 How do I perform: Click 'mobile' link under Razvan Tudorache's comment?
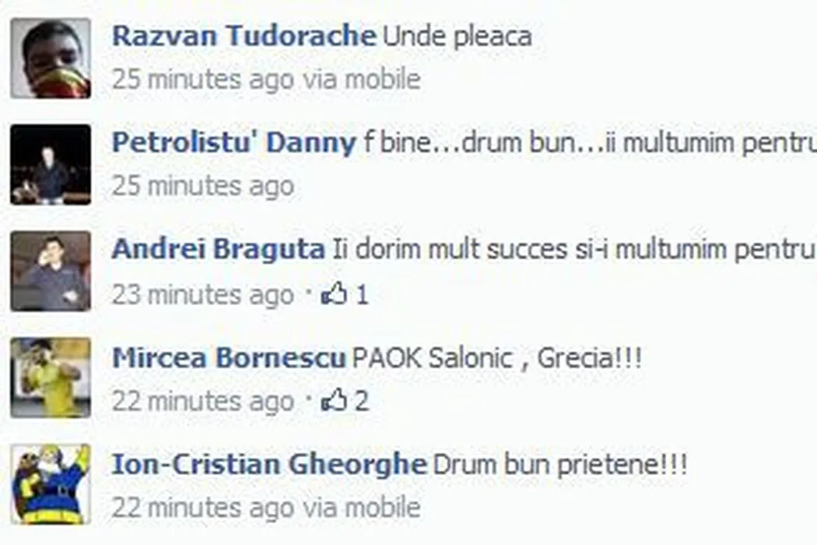coord(383,79)
